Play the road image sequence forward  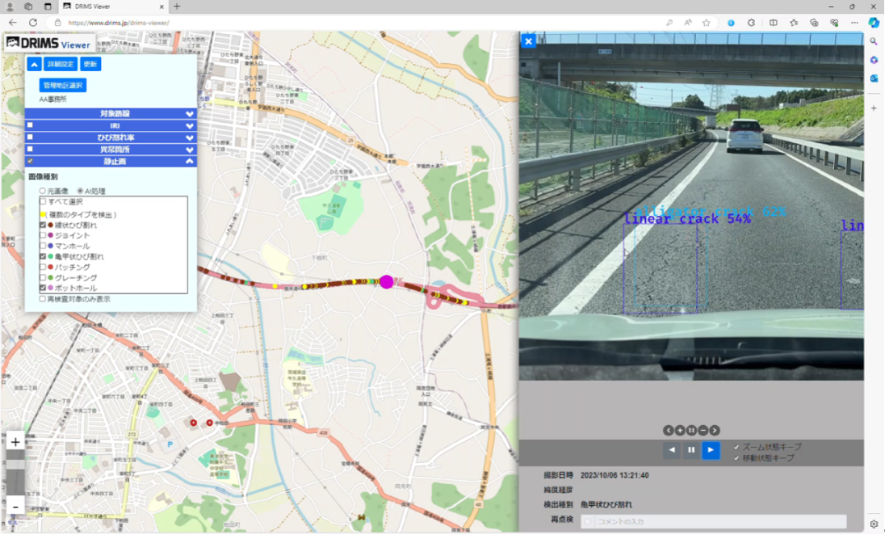pyautogui.click(x=711, y=450)
